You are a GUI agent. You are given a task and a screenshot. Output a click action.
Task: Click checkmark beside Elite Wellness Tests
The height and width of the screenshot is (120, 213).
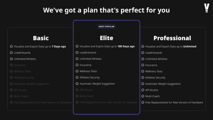click(x=77, y=71)
